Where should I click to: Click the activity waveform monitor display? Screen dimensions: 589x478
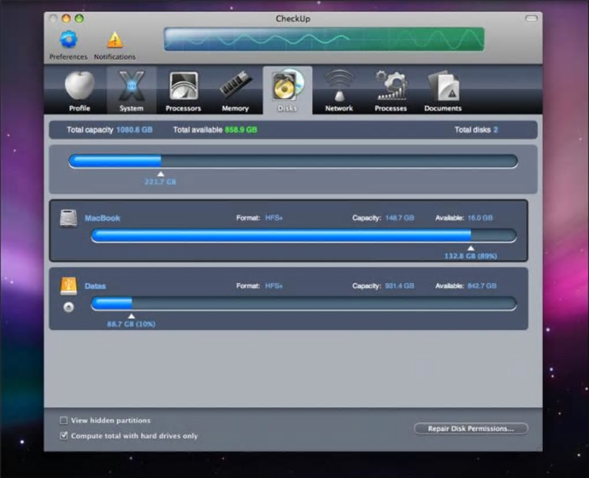point(324,39)
